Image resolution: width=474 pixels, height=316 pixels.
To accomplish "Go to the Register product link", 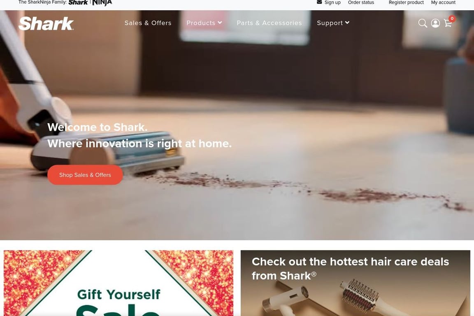I will click(x=406, y=2).
